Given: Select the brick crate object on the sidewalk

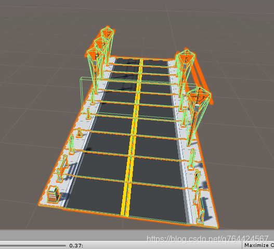Looking at the screenshot, I should pos(54,195).
